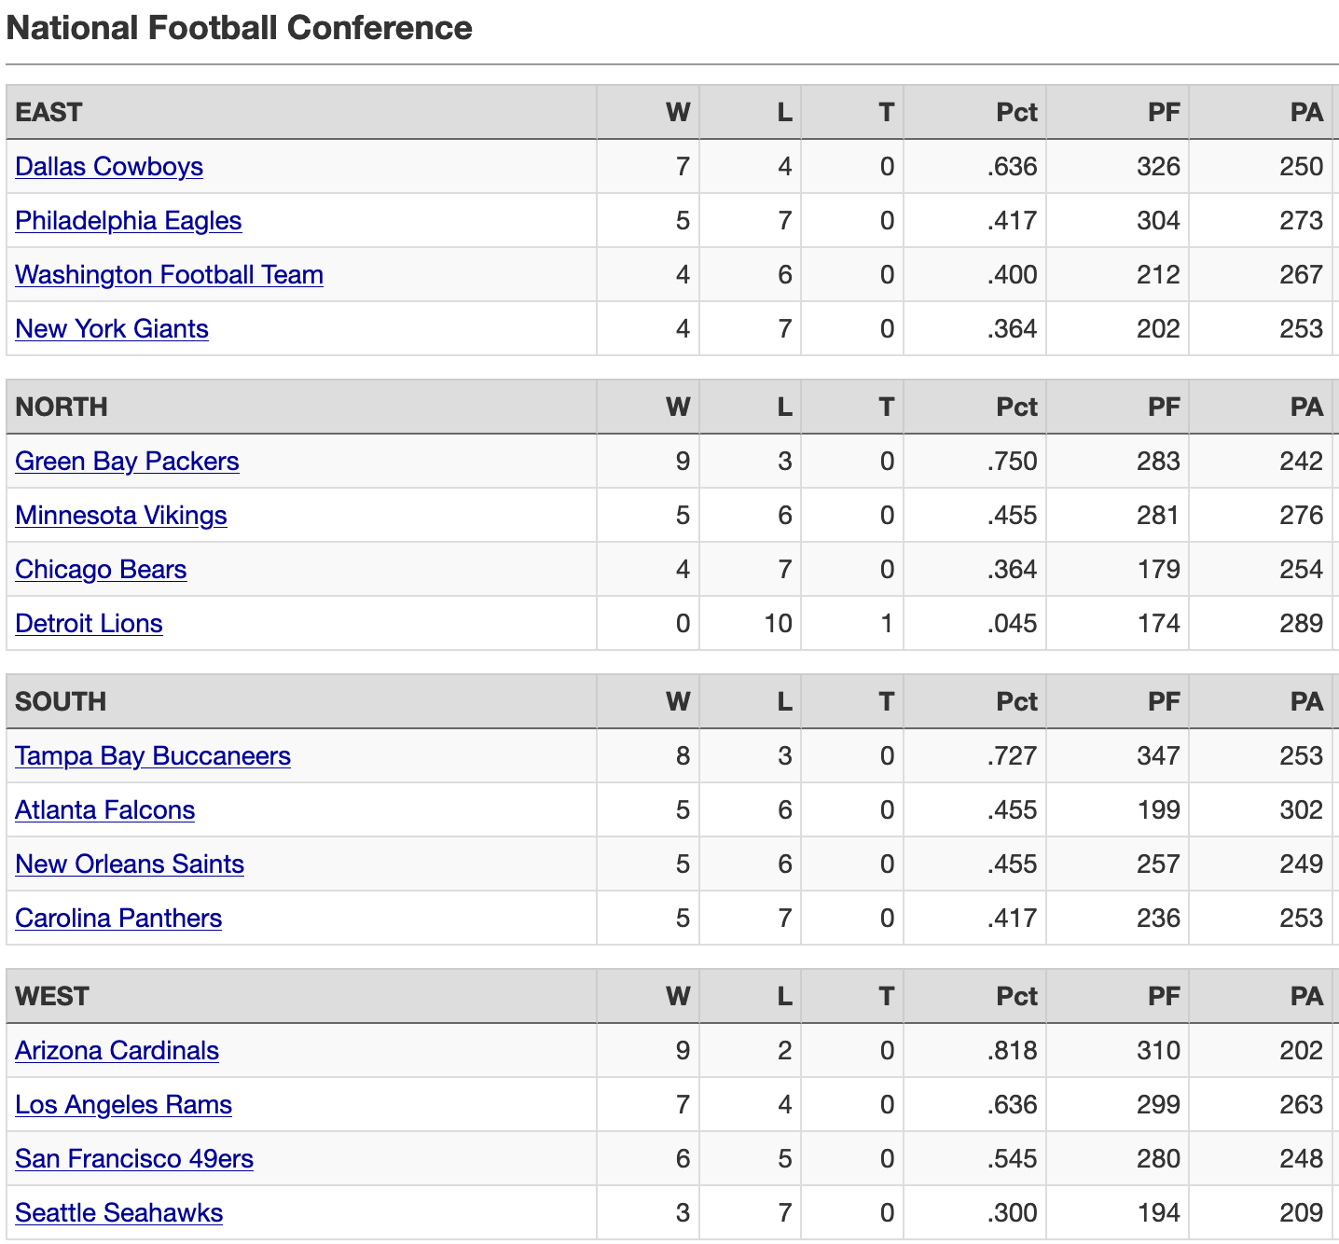
Task: Click the San Francisco 49ers link
Action: click(x=134, y=1159)
